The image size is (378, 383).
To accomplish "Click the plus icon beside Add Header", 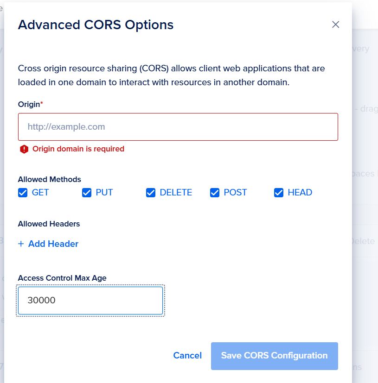I will click(21, 244).
